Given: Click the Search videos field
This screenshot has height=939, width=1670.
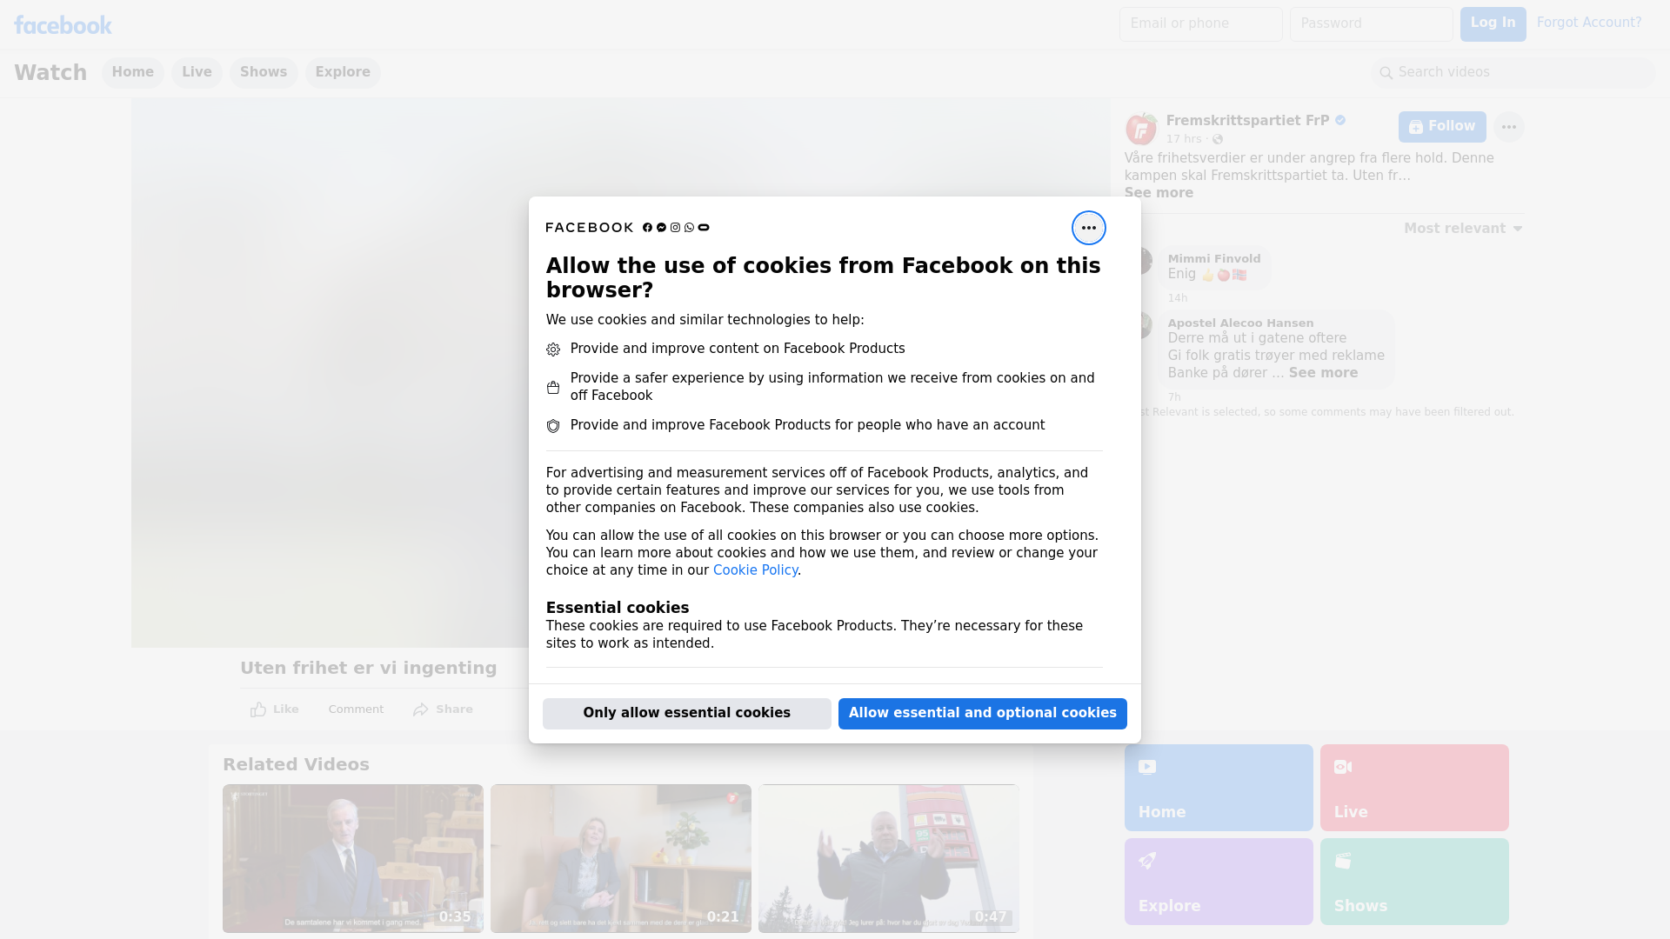Looking at the screenshot, I should [1513, 72].
